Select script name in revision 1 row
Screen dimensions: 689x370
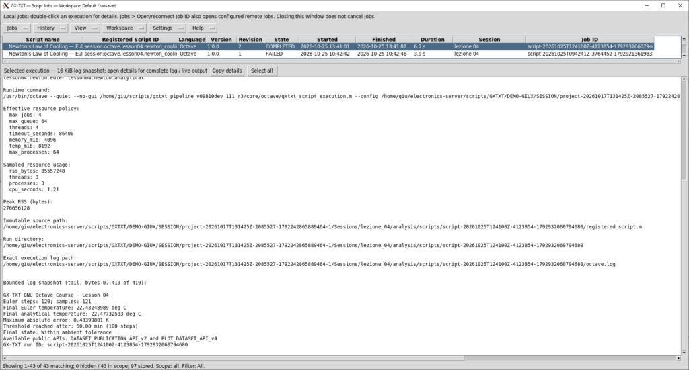pos(42,54)
